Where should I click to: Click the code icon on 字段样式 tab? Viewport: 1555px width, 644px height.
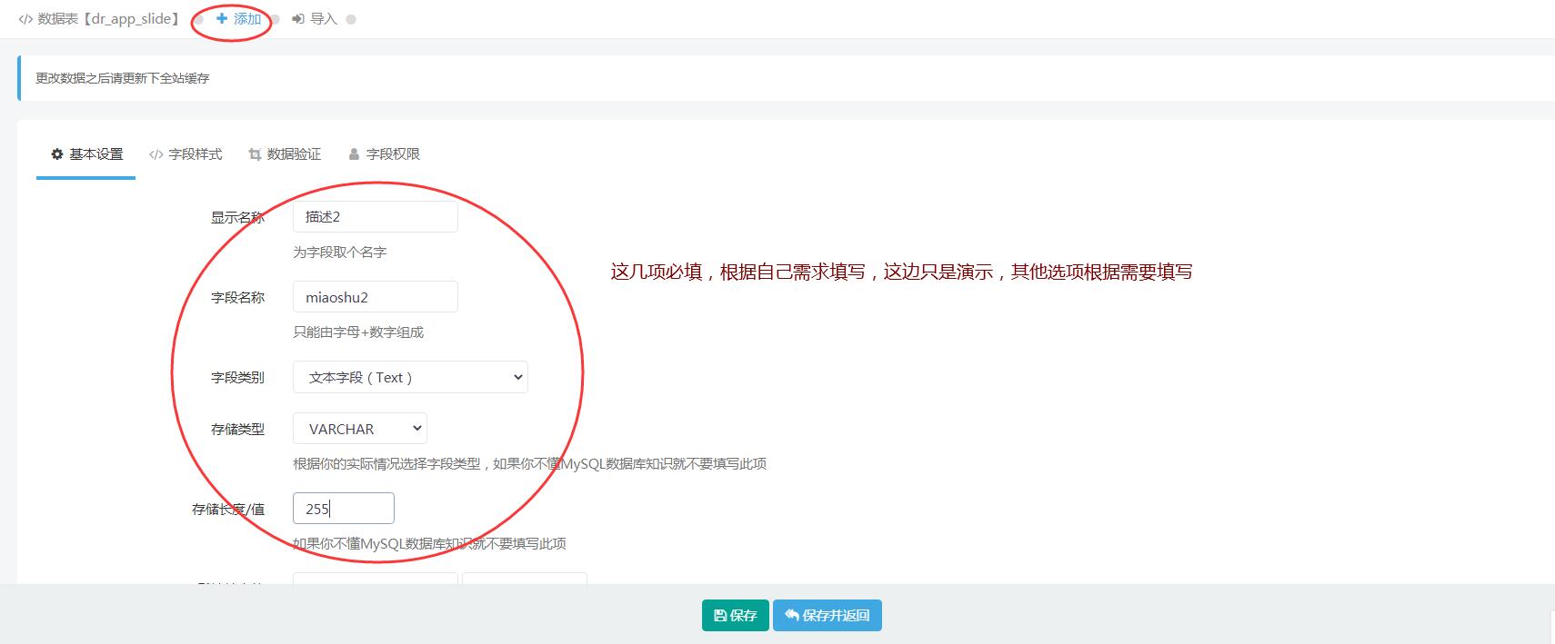click(156, 154)
